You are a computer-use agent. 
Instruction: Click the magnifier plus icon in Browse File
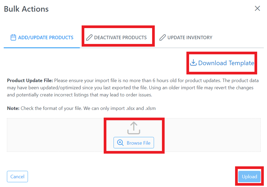120,143
